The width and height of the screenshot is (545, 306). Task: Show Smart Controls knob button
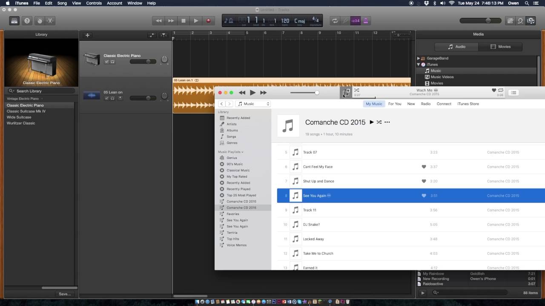(40, 21)
